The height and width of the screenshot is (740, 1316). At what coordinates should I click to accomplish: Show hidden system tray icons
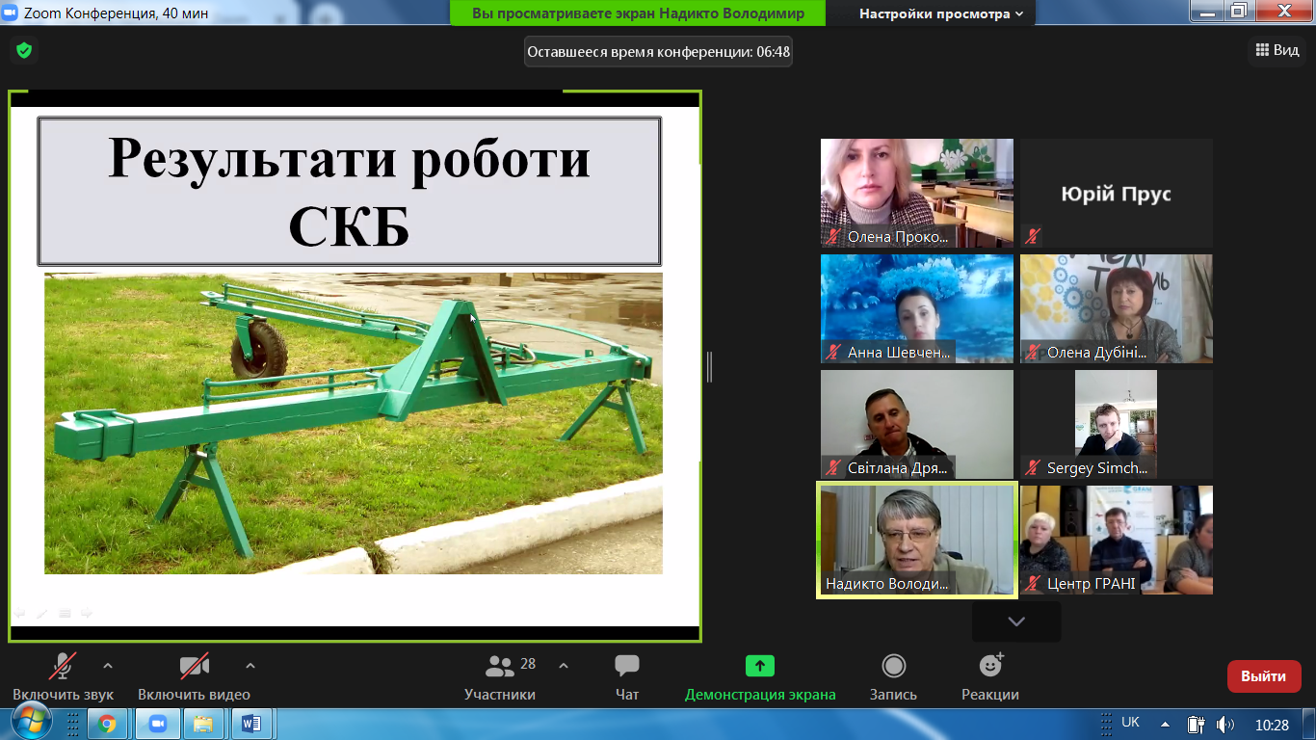pyautogui.click(x=1166, y=725)
